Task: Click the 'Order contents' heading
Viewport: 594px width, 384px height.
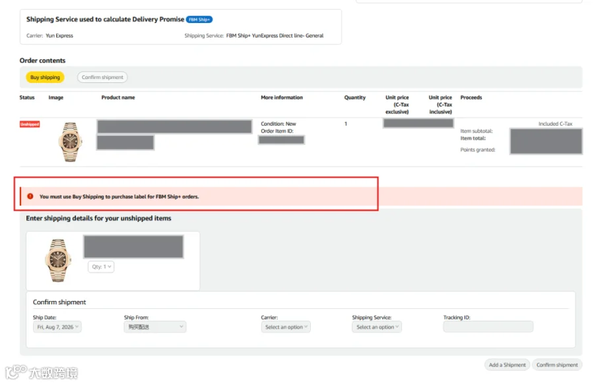Action: coord(42,61)
